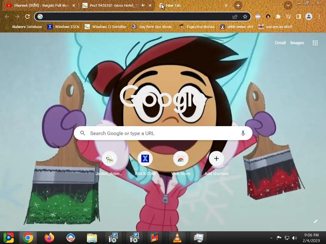Launch VLC media player from the taskbar

[177, 238]
